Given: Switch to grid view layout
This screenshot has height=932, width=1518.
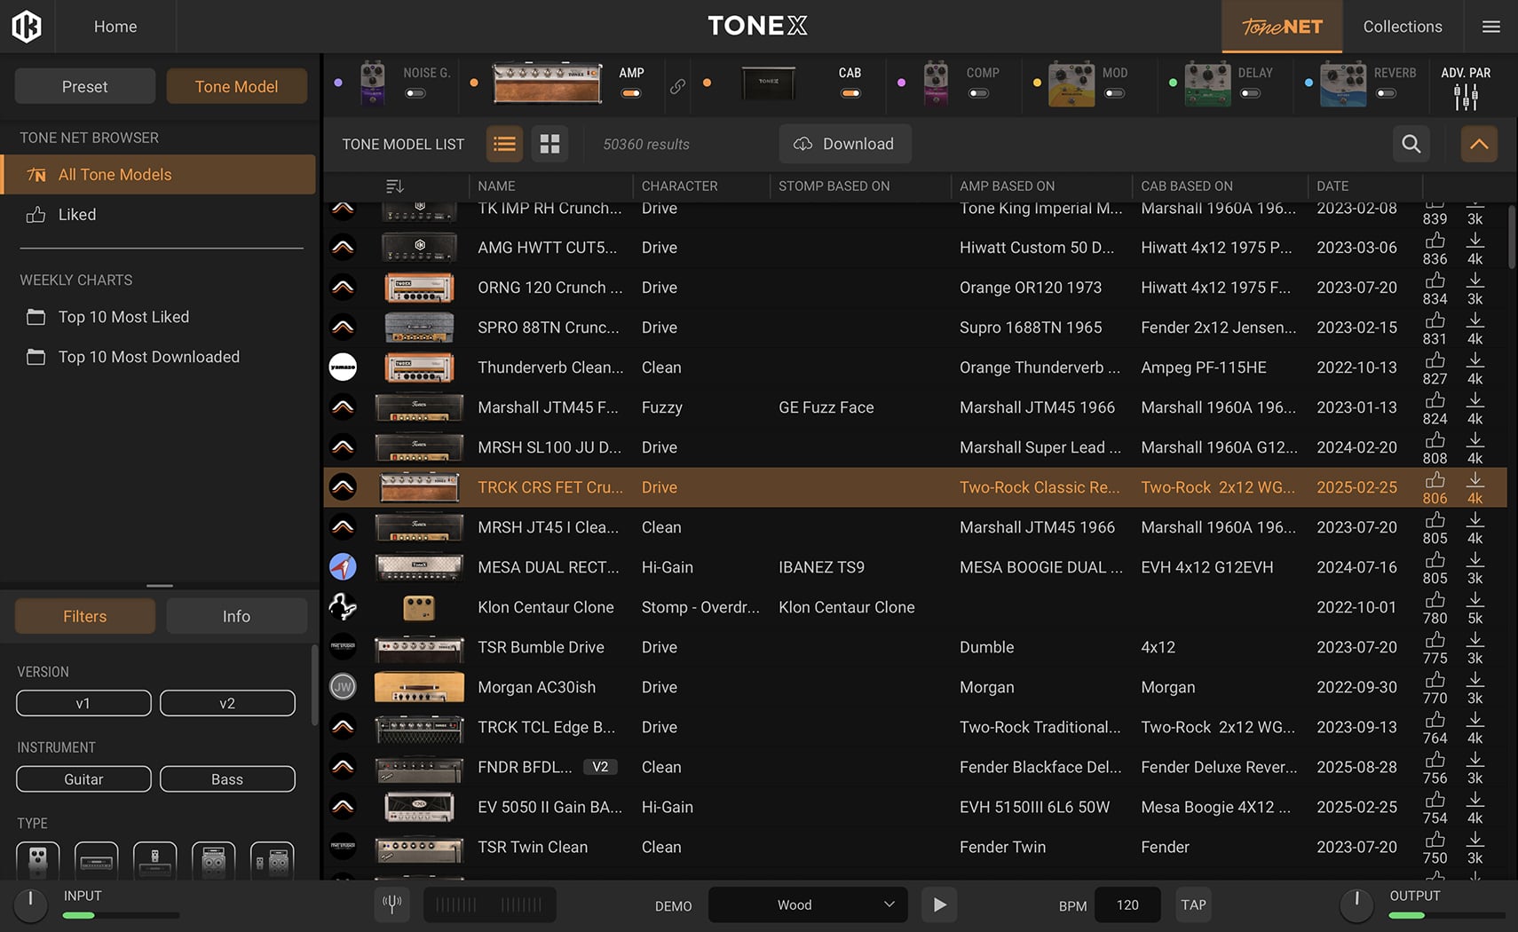Looking at the screenshot, I should coord(549,144).
